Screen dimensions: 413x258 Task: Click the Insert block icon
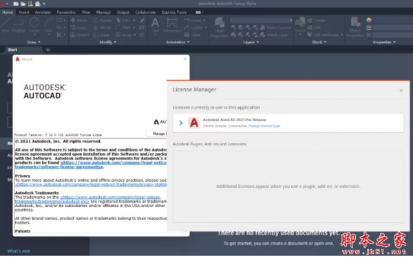point(300,25)
